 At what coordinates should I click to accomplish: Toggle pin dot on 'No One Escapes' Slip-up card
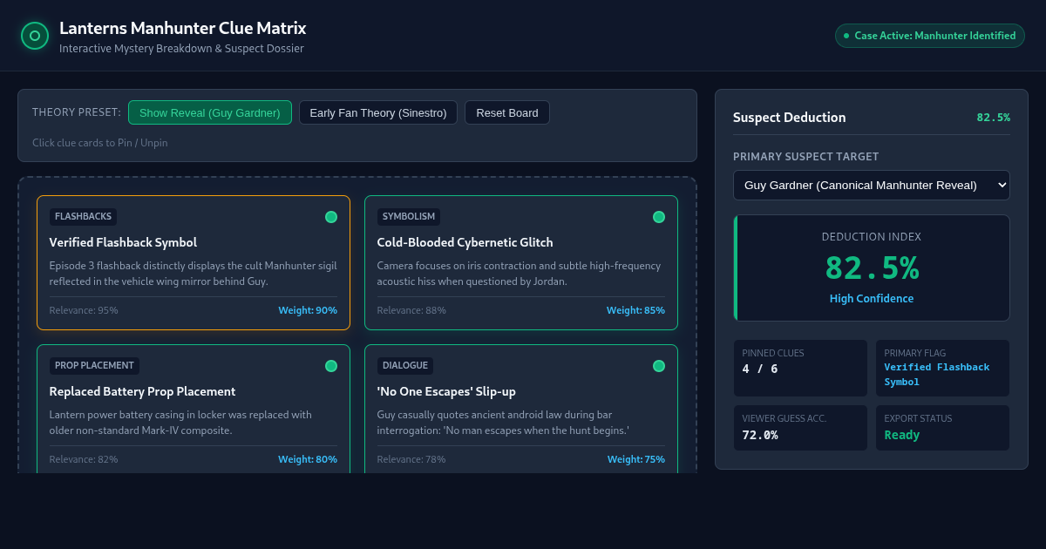tap(659, 366)
